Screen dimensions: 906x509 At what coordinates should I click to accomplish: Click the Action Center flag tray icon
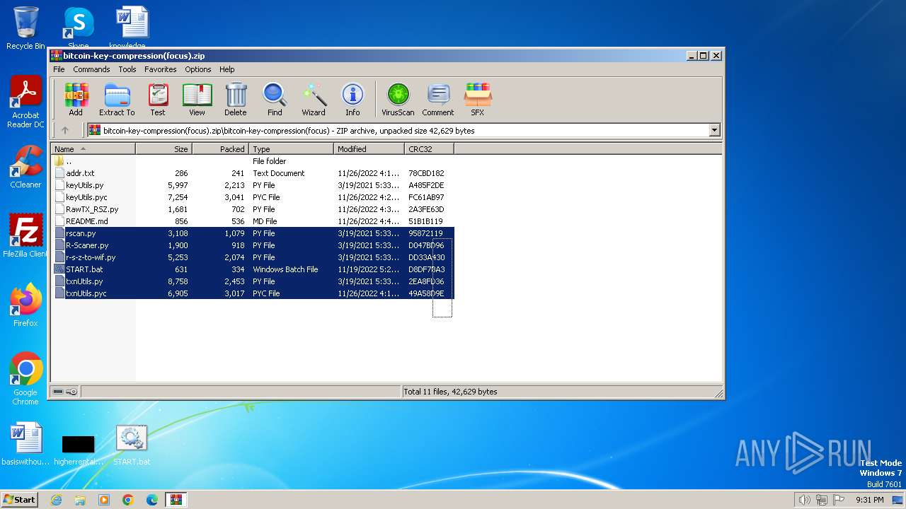839,500
